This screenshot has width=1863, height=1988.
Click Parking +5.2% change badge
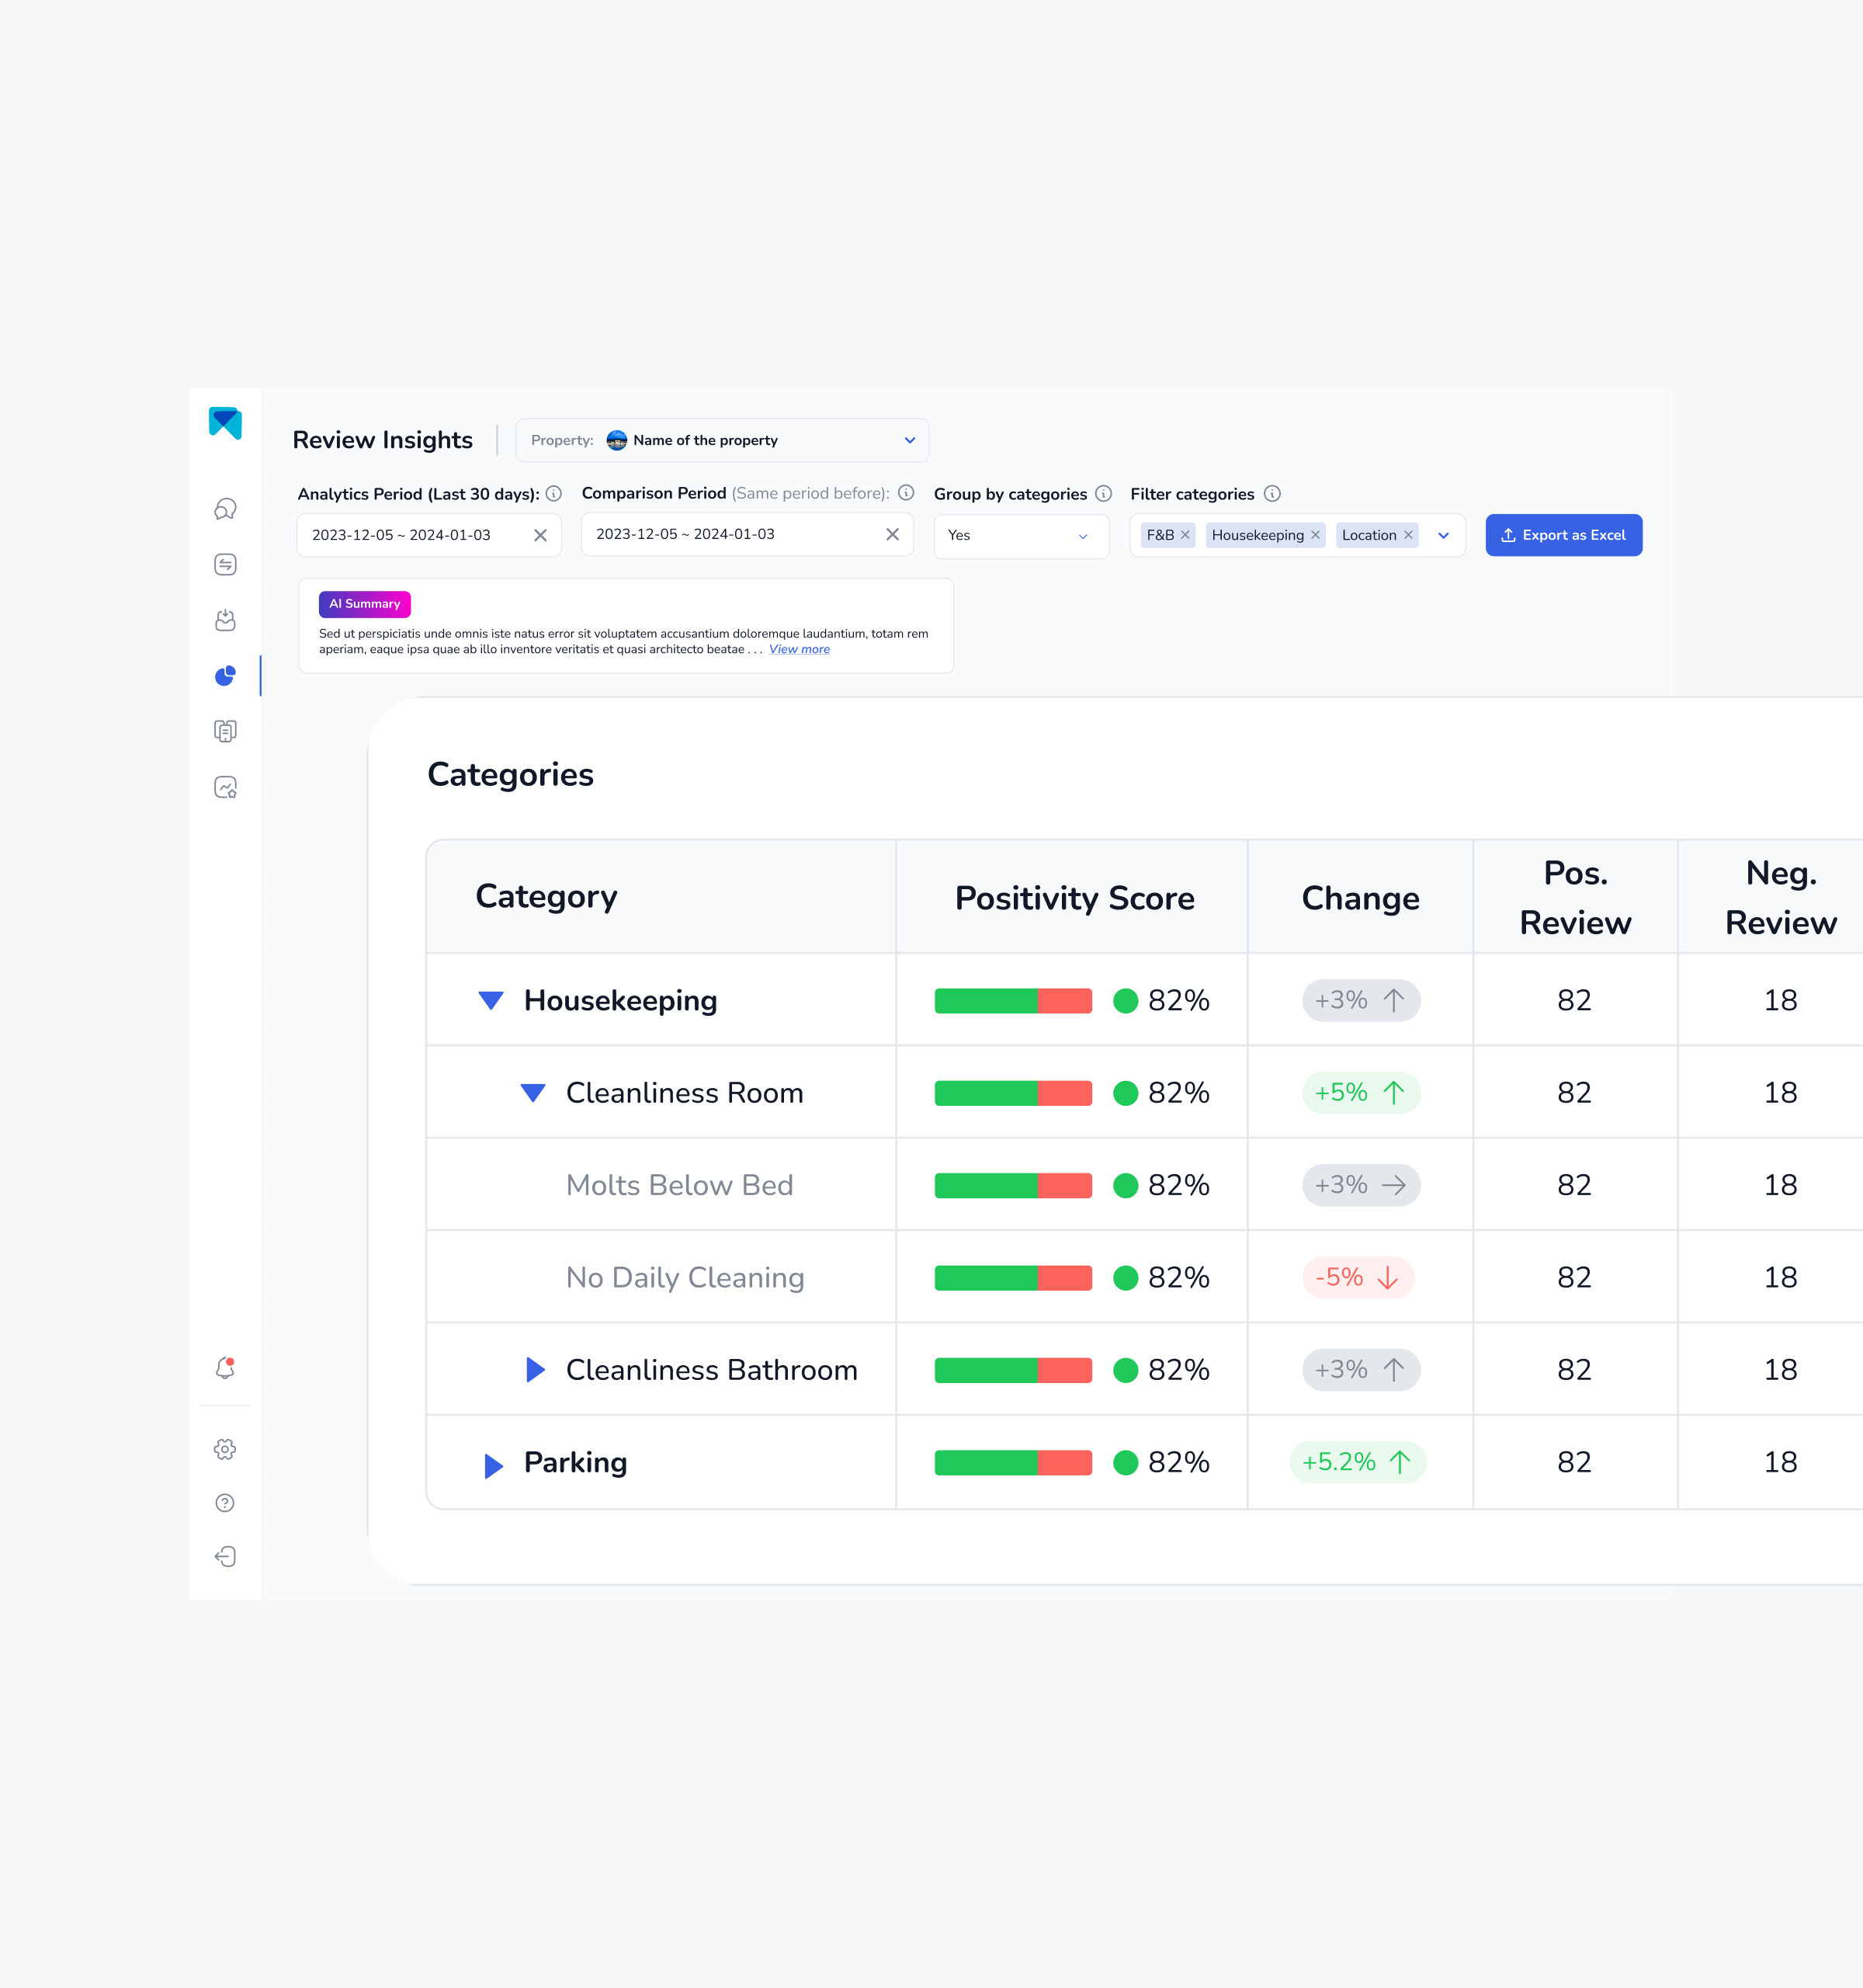pyautogui.click(x=1357, y=1462)
